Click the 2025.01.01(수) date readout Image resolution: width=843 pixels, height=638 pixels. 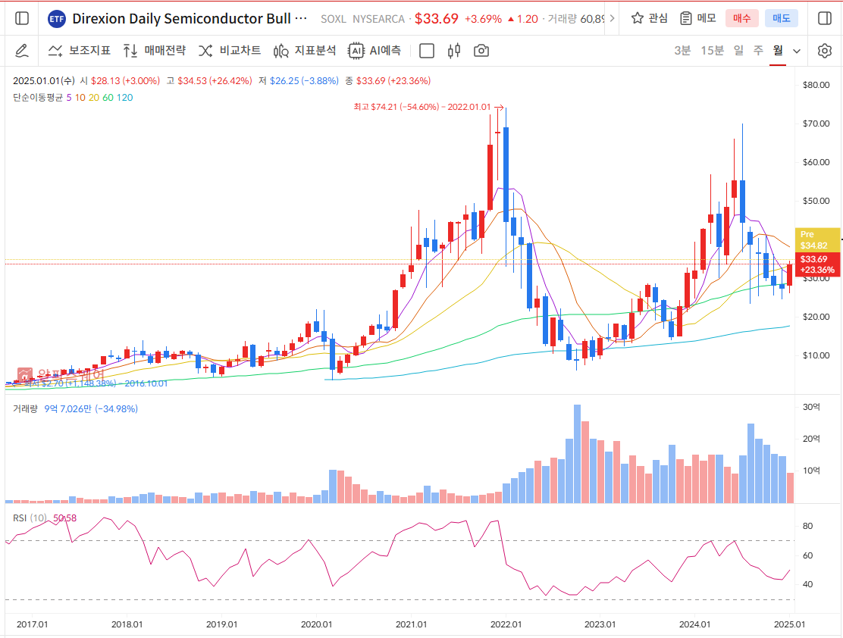[43, 81]
